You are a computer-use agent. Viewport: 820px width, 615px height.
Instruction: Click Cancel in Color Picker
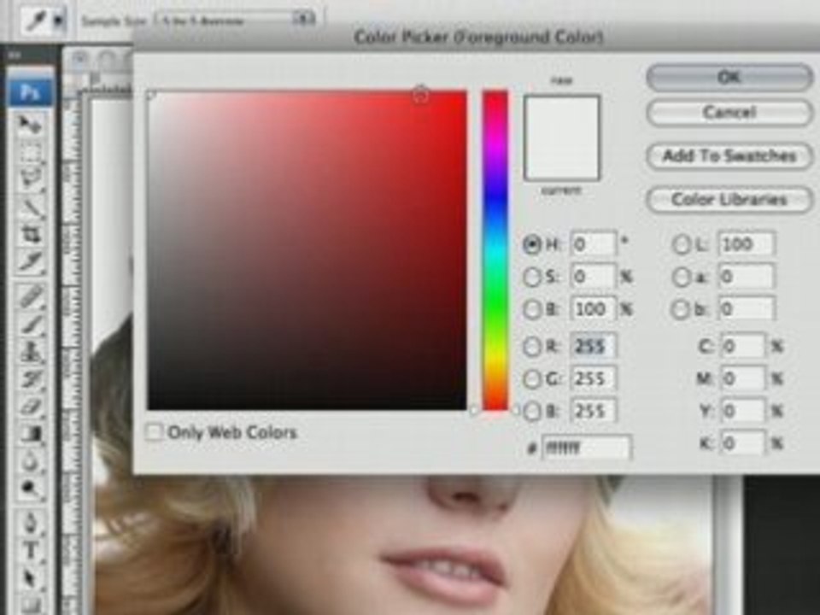729,112
